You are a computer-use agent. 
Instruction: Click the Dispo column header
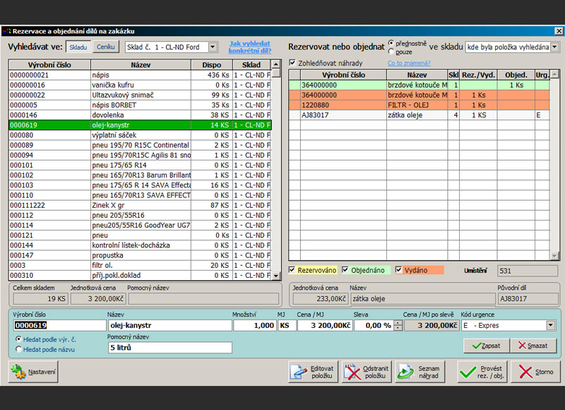[211, 65]
